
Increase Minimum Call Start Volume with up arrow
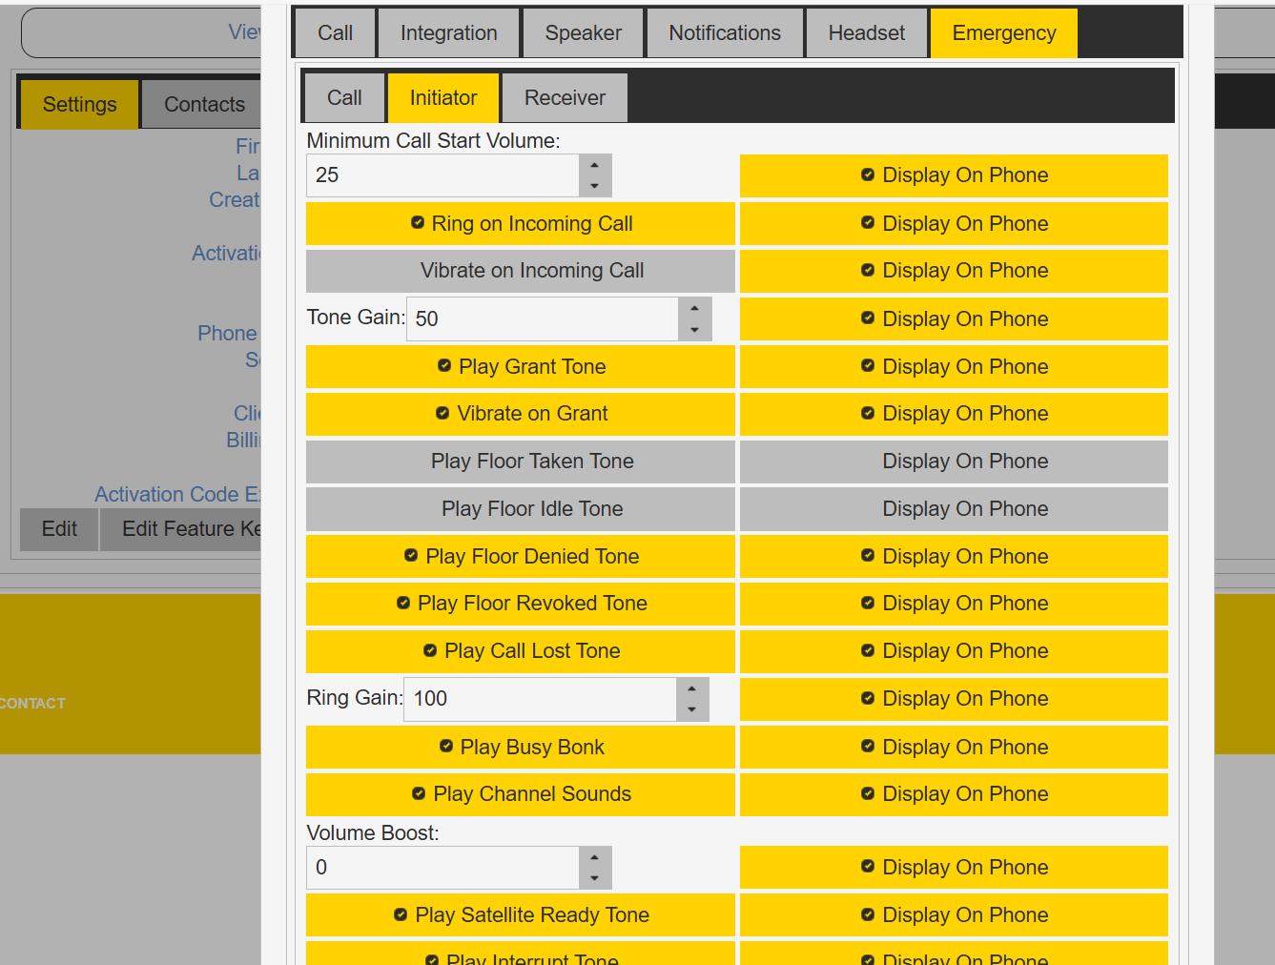pos(595,166)
